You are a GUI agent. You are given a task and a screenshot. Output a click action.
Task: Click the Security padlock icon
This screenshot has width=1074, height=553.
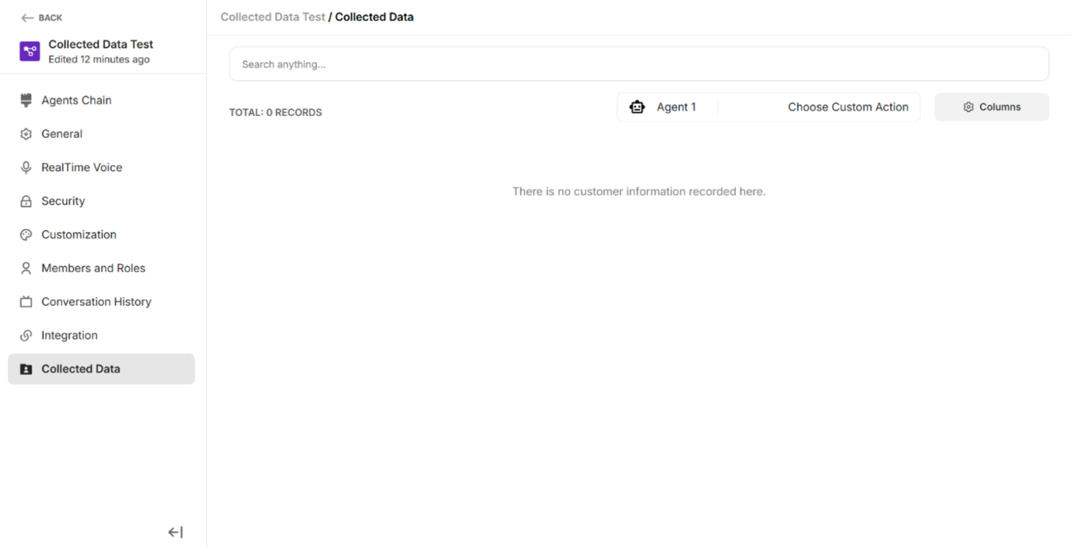(26, 201)
